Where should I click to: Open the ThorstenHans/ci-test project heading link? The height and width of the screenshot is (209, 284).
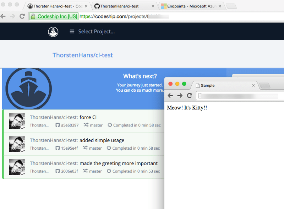(x=82, y=55)
